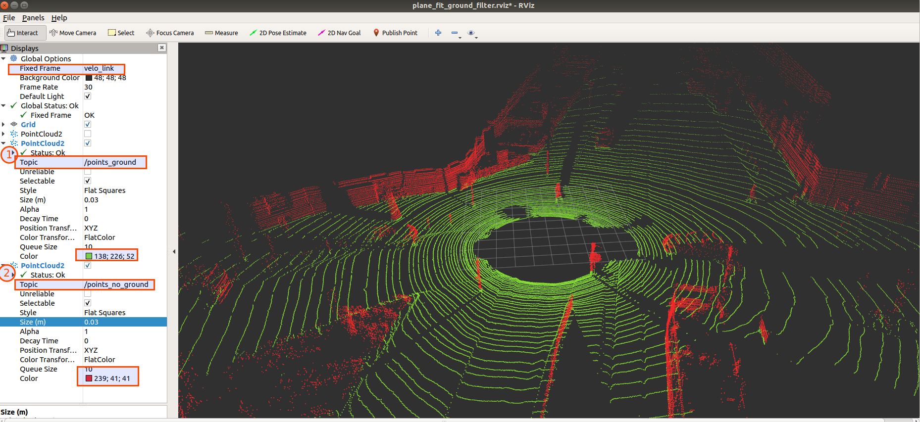Viewport: 920px width, 422px height.
Task: Close the Displays panel
Action: pyautogui.click(x=161, y=48)
